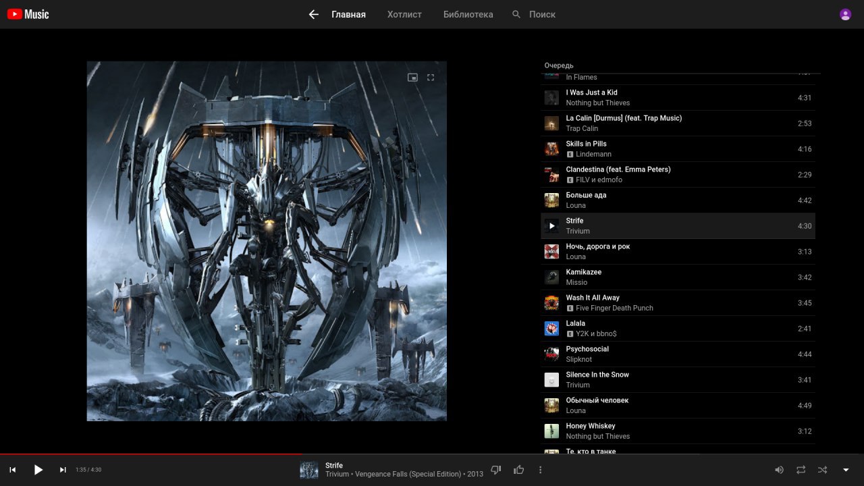Open the Библиотека tab

pos(468,14)
